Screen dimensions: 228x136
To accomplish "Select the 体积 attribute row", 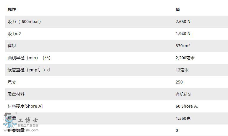I will (x=117, y=46).
